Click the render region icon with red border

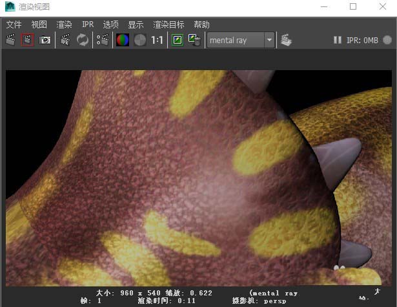tap(27, 40)
